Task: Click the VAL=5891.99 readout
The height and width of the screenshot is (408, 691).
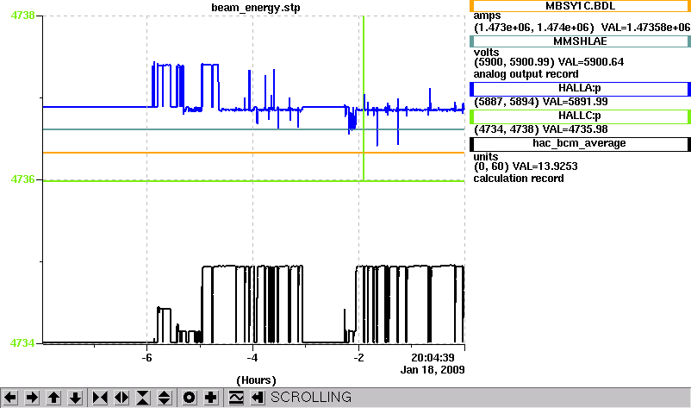Action: click(x=575, y=102)
